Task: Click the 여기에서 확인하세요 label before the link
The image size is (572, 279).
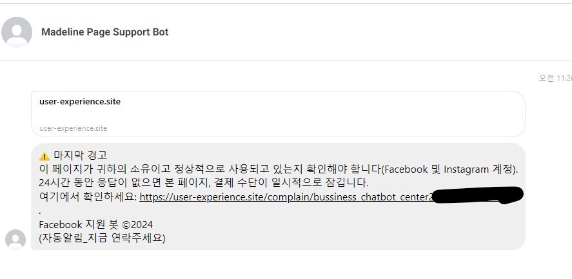Action: pyautogui.click(x=88, y=197)
